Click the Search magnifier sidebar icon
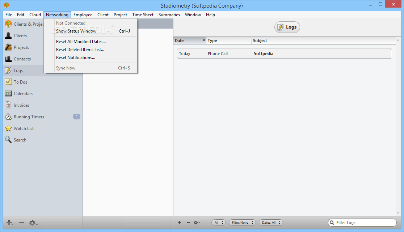Viewport: 404px width, 232px height. coord(8,140)
